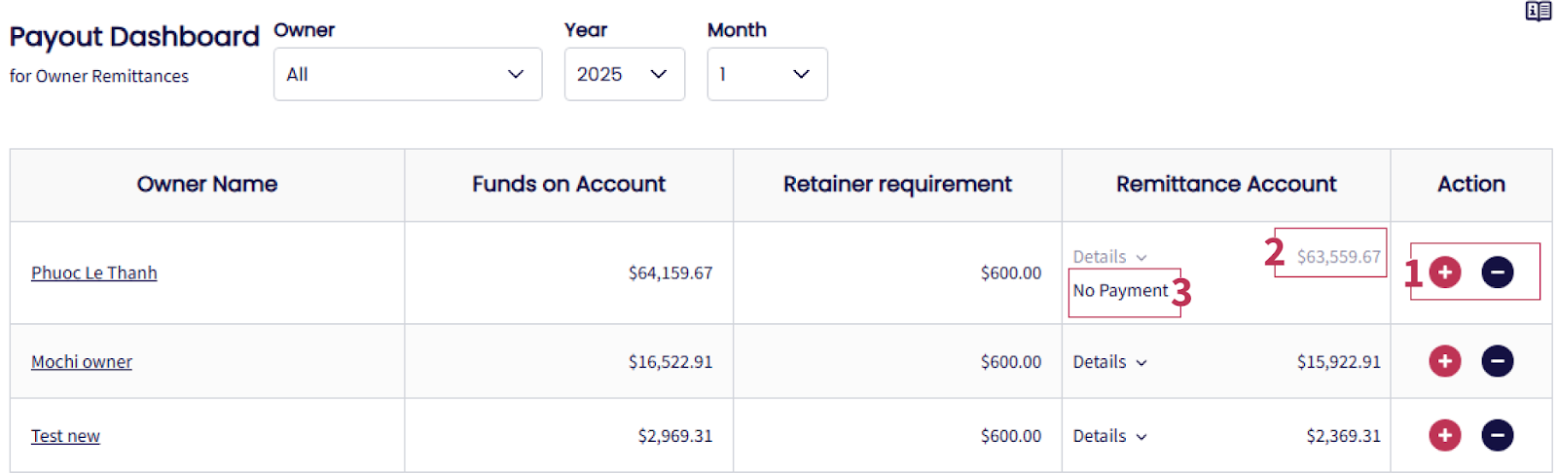Screen dimensions: 1557x473
Task: Open the book guide icon at top right
Action: coord(1538,12)
